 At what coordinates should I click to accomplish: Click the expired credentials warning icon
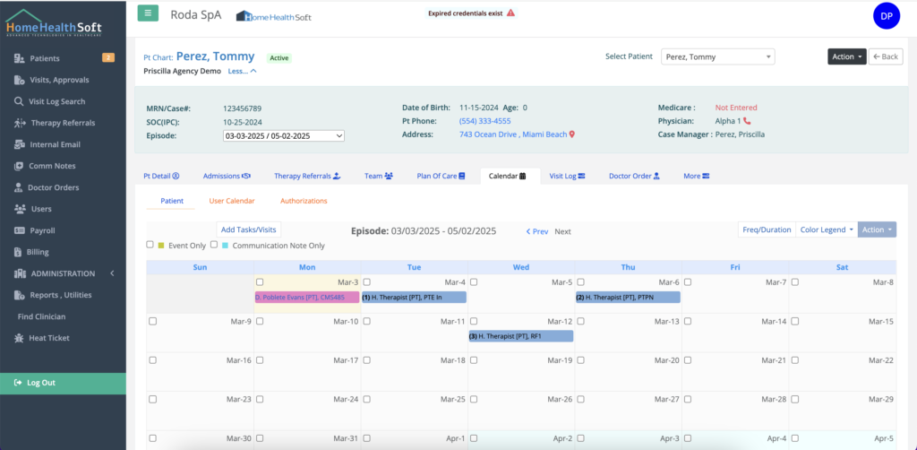click(x=510, y=13)
